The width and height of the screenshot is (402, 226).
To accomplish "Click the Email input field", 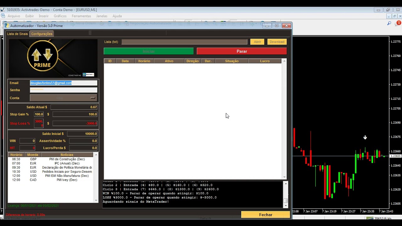I will pyautogui.click(x=63, y=83).
